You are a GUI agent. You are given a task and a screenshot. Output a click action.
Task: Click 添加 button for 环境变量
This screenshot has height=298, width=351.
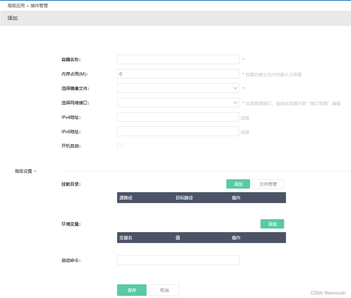[272, 224]
